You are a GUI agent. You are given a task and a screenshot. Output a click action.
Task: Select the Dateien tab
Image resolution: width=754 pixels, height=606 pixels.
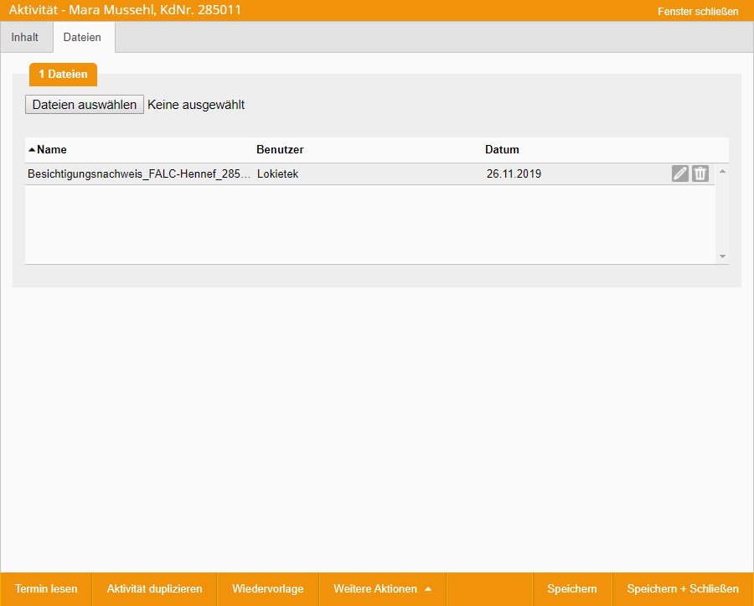click(82, 38)
